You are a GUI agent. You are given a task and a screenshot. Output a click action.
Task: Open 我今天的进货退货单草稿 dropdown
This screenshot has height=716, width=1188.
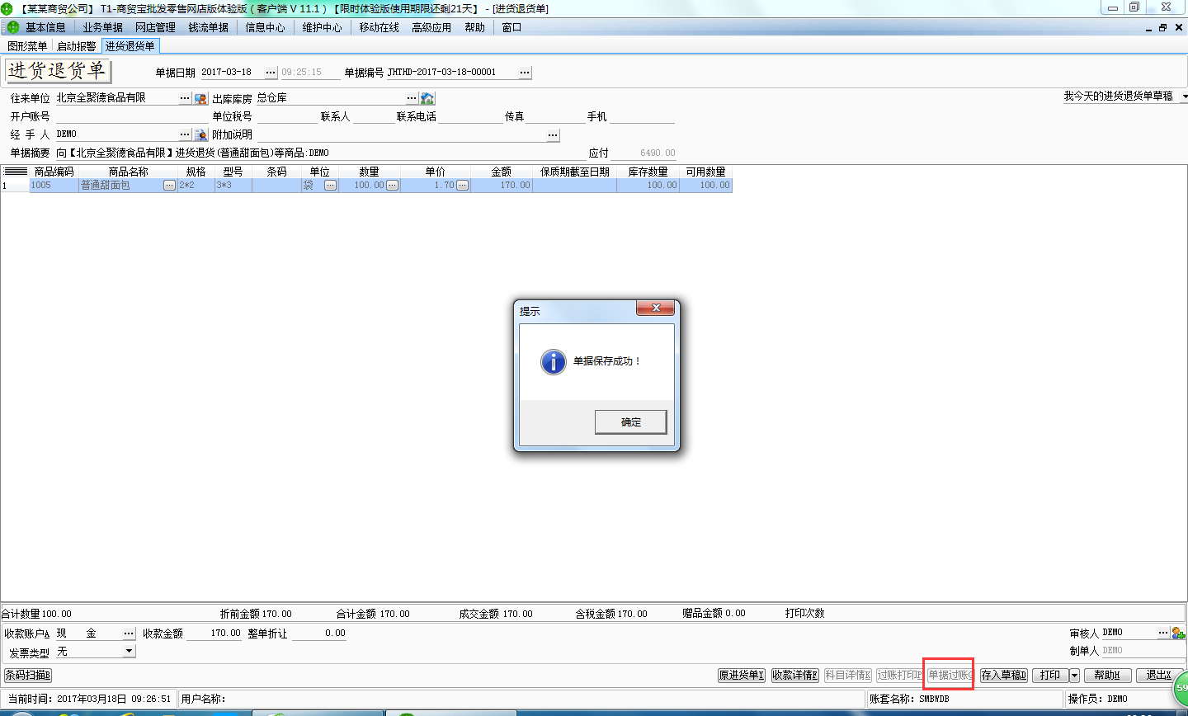point(1184,97)
